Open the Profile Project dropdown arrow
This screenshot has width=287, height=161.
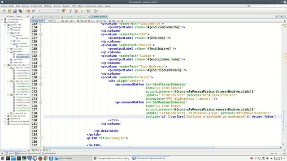pos(98,11)
